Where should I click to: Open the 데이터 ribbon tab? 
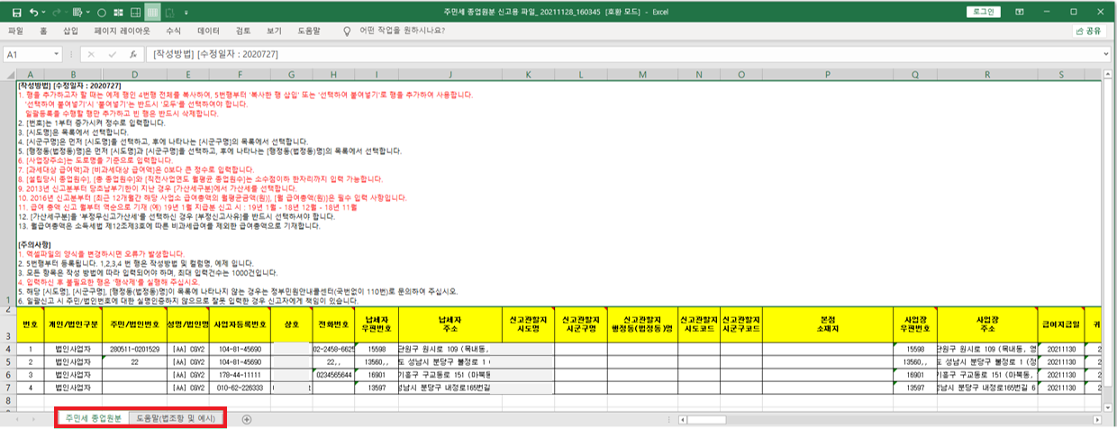pyautogui.click(x=208, y=31)
